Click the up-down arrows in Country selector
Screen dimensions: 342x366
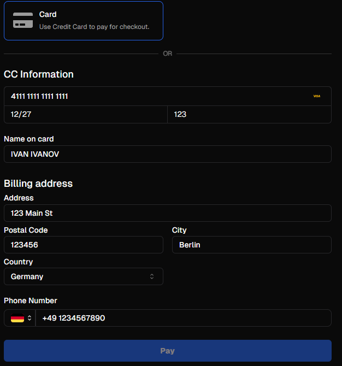pos(152,276)
